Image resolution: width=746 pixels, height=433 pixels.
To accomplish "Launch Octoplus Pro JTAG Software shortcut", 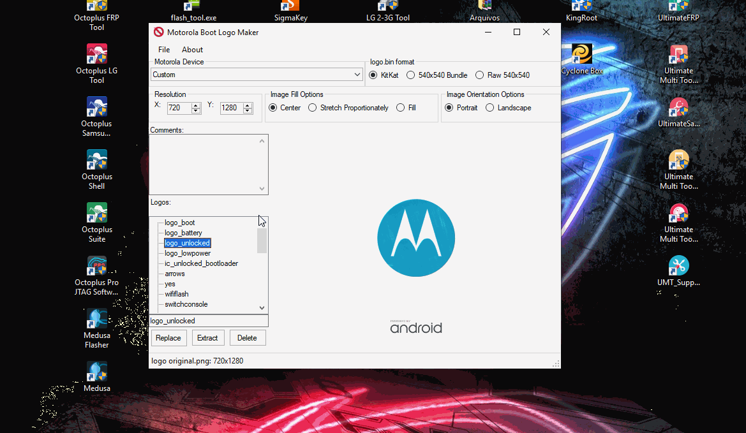I will pyautogui.click(x=96, y=275).
